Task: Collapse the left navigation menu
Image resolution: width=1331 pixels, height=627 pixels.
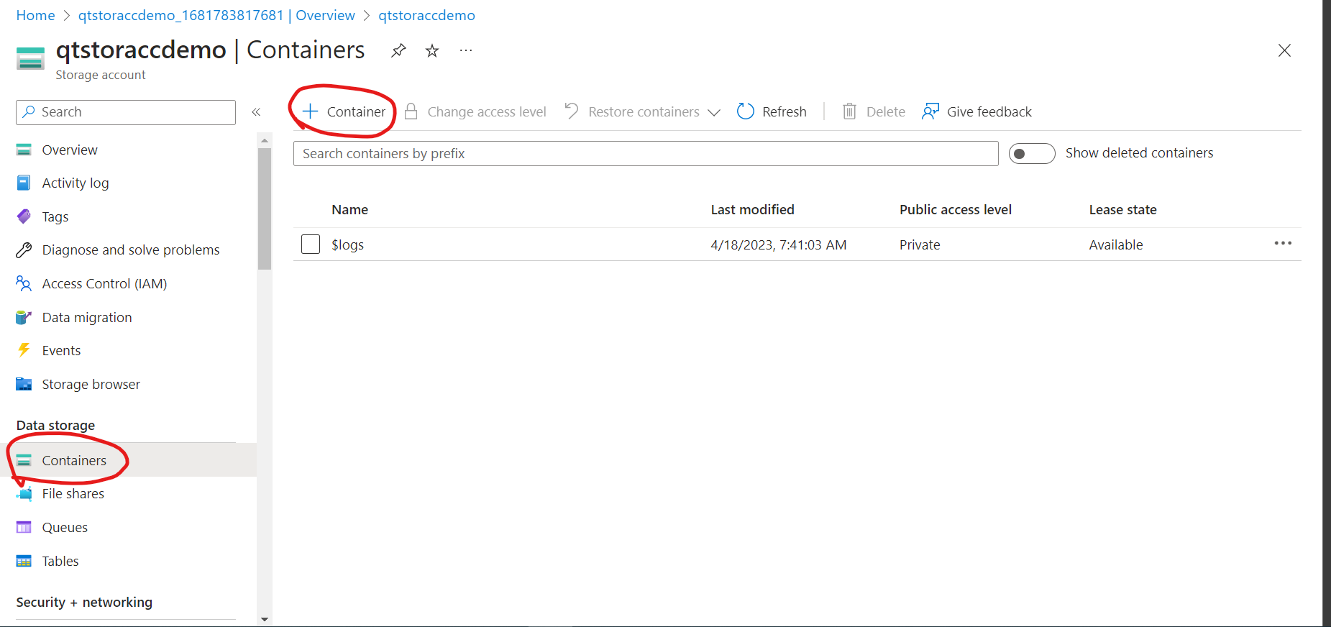Action: tap(256, 112)
